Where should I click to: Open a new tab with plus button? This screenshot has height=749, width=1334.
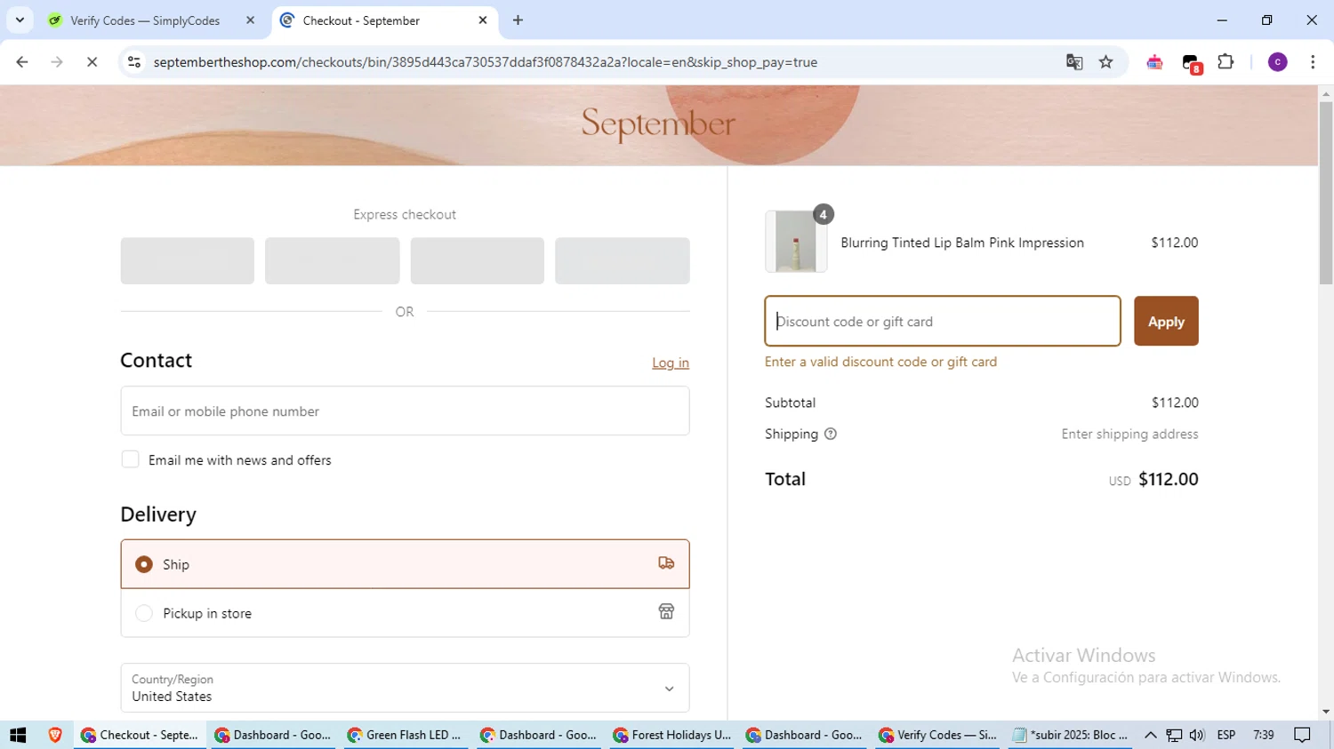click(518, 20)
